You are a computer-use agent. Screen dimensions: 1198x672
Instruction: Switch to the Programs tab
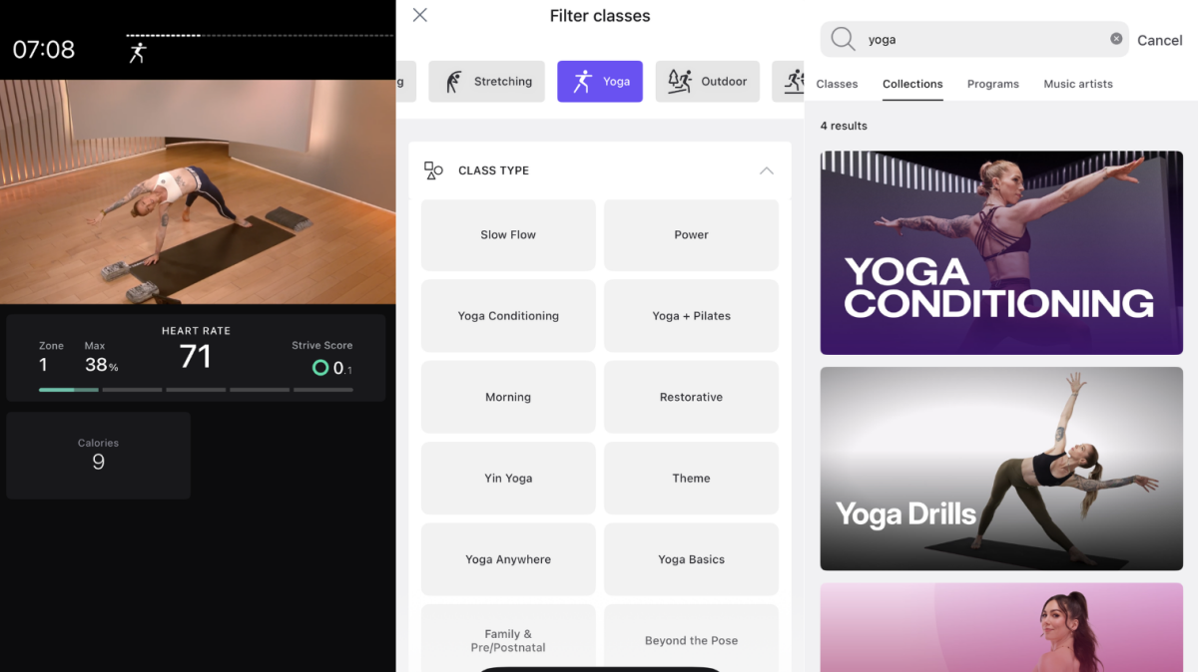(x=993, y=84)
